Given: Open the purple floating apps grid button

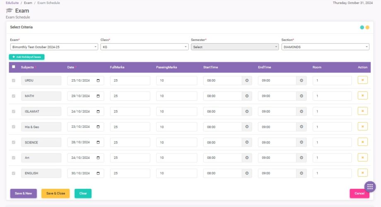Looking at the screenshot, I should (x=369, y=187).
